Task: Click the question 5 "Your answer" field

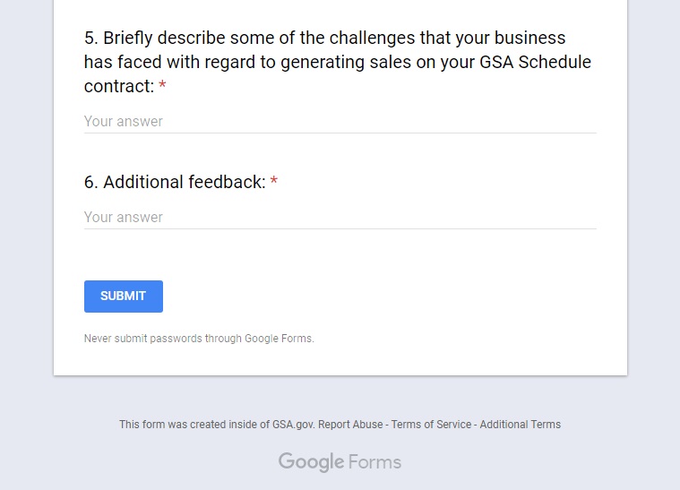Action: click(x=340, y=121)
